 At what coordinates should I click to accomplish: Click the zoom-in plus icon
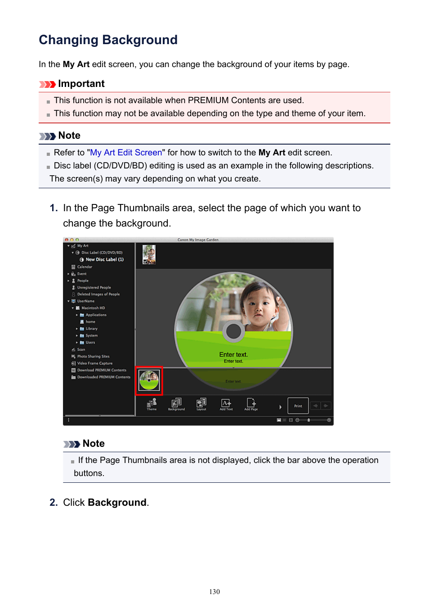pyautogui.click(x=329, y=420)
